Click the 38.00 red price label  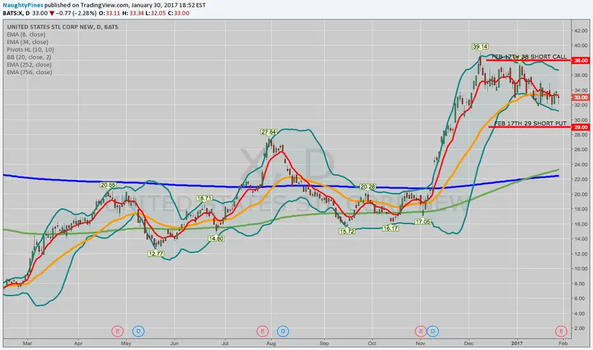pyautogui.click(x=580, y=60)
